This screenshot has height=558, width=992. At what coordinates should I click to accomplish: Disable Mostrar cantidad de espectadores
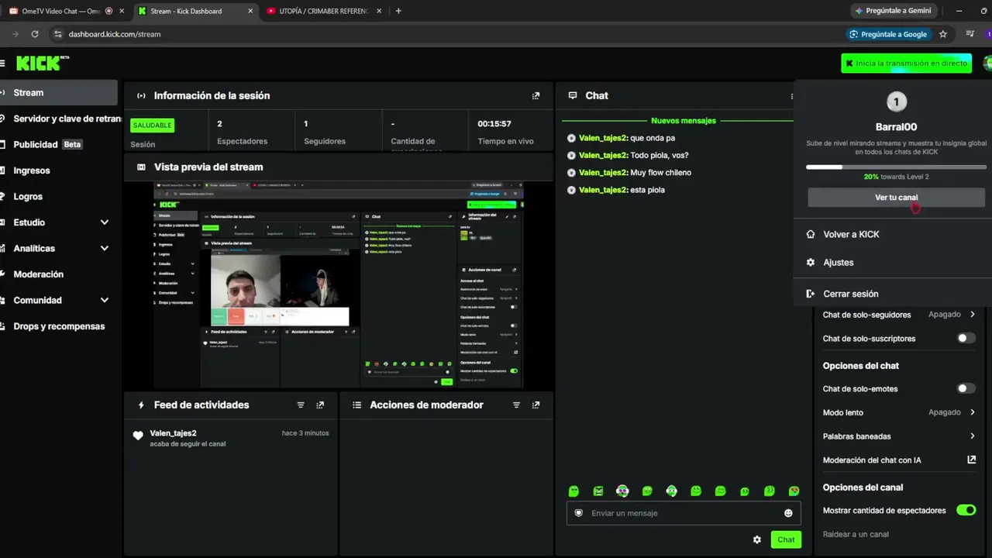966,510
